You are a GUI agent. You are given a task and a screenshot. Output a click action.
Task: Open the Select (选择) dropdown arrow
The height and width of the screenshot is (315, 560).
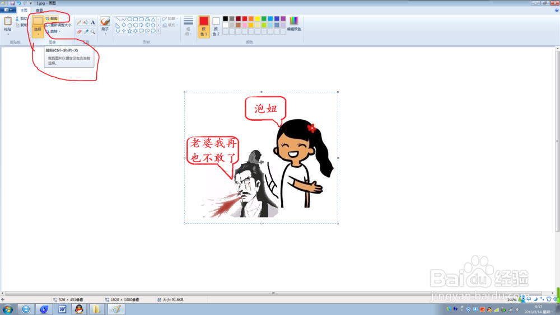coord(38,34)
